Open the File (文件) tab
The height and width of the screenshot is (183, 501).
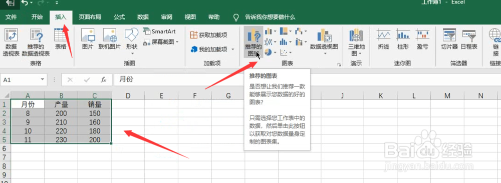(11, 17)
